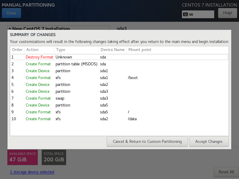This screenshot has height=179, width=239.
Task: Select the swap sda3 row
Action: coord(119,98)
